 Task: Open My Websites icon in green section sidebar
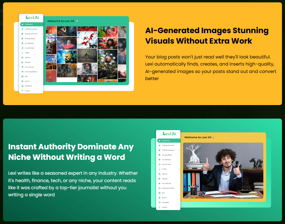tap(159, 159)
